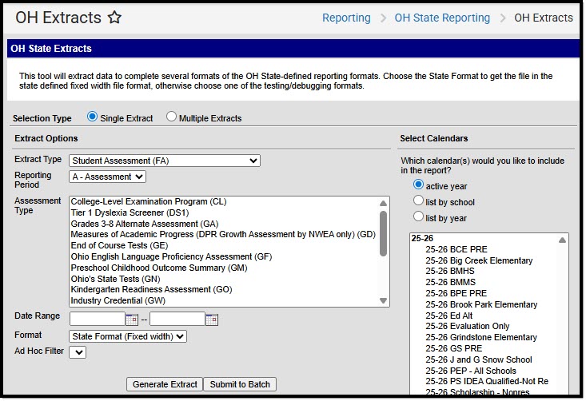This screenshot has height=401, width=586.
Task: Click the Assessment Type list scrollbar thumb
Action: tap(383, 234)
